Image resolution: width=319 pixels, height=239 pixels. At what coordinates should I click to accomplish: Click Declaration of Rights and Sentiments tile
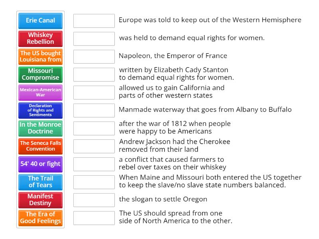40,110
